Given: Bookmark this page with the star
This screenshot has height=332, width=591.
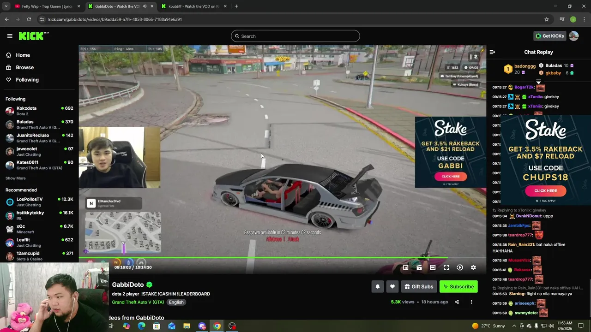Looking at the screenshot, I should 547,19.
